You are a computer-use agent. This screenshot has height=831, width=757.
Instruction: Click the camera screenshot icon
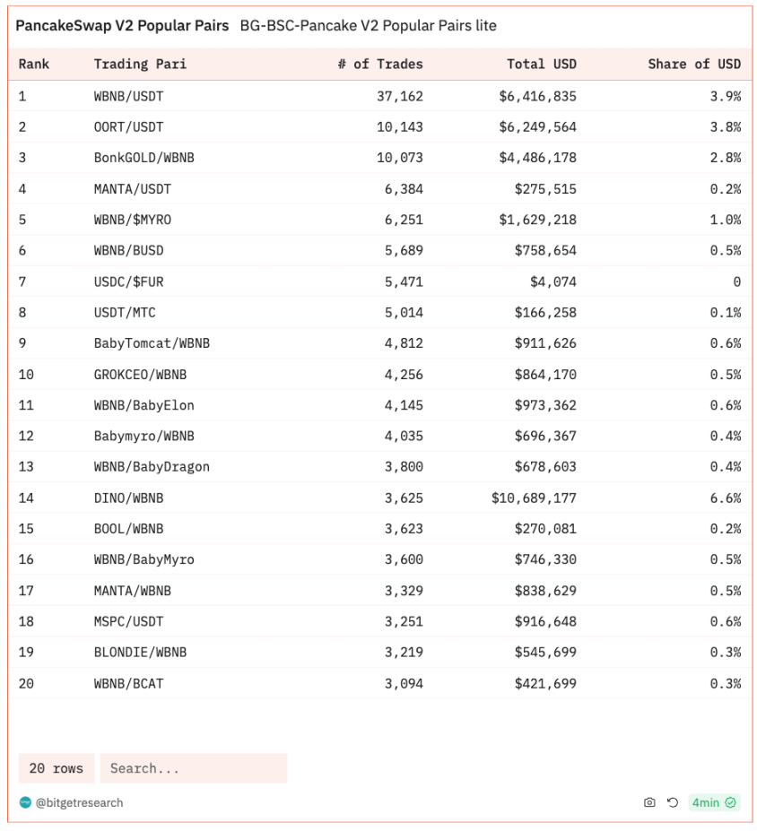pyautogui.click(x=648, y=802)
